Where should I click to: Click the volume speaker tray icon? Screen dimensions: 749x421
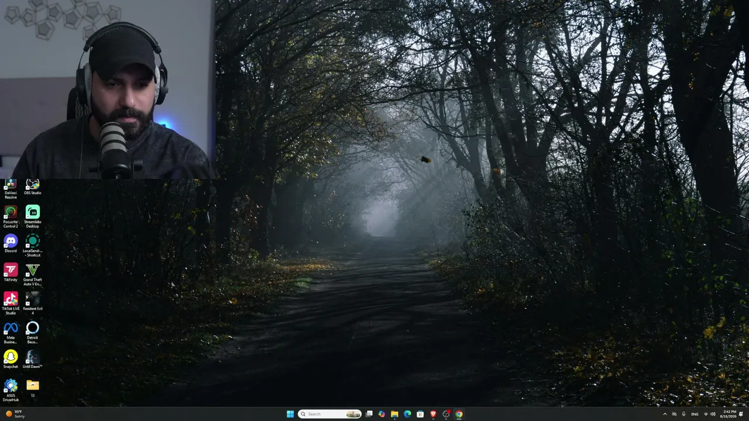click(713, 414)
